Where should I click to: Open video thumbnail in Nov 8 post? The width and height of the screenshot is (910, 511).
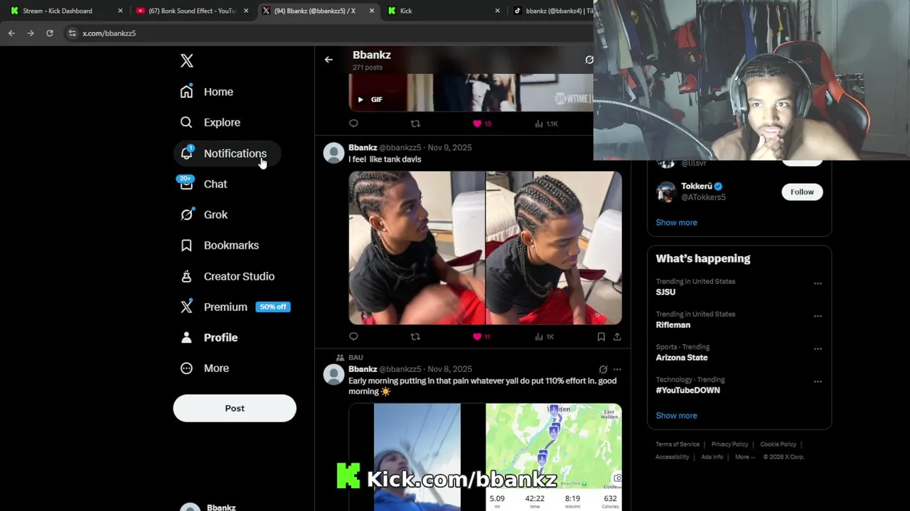[417, 457]
